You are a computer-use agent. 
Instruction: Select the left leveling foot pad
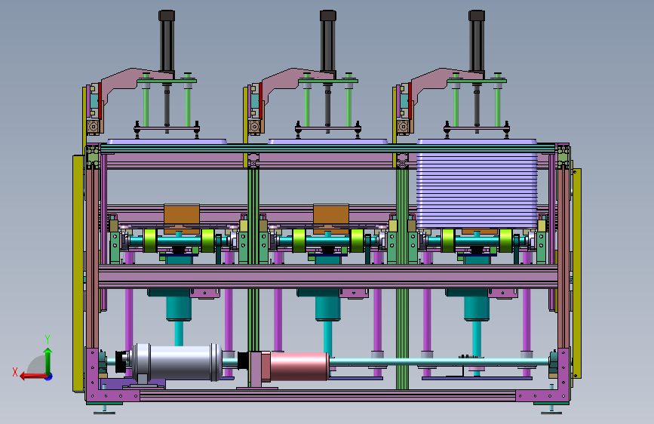click(104, 413)
